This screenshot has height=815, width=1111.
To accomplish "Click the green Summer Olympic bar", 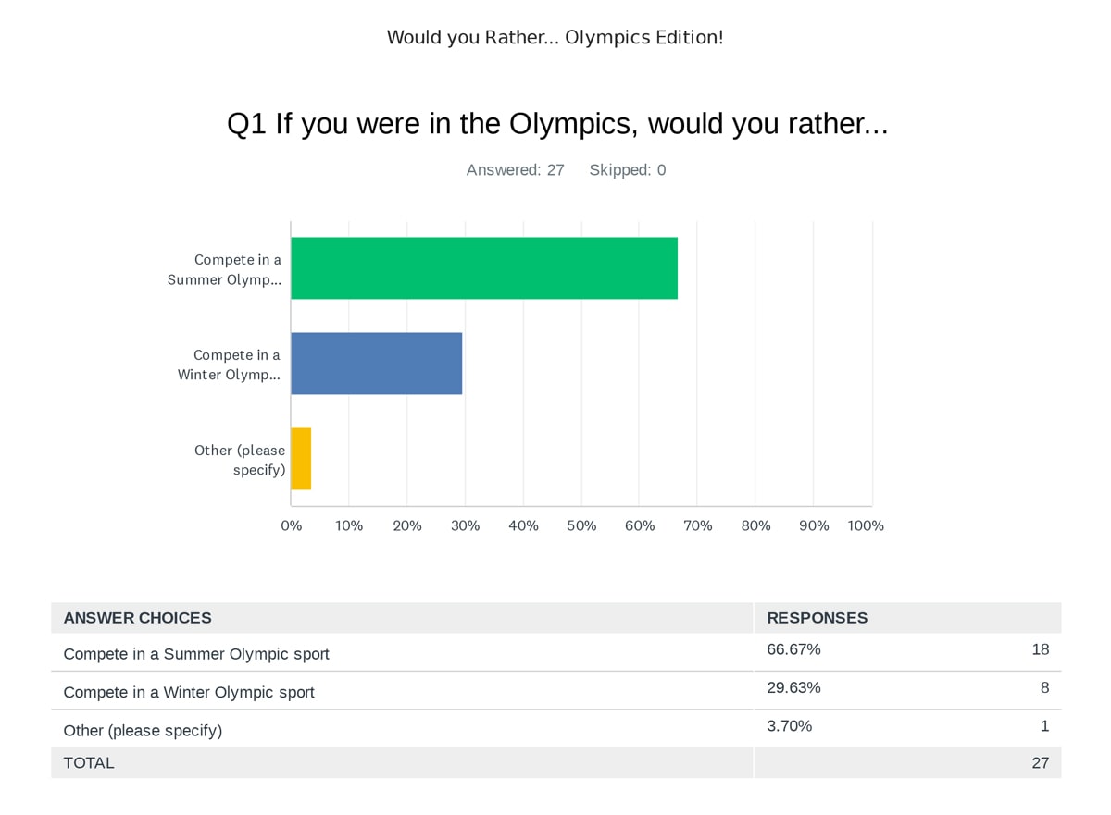I will click(484, 268).
